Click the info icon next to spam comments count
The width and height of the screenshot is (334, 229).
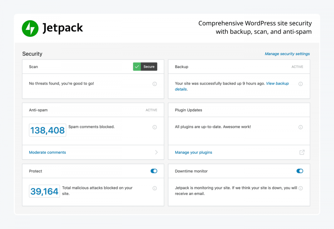[155, 127]
